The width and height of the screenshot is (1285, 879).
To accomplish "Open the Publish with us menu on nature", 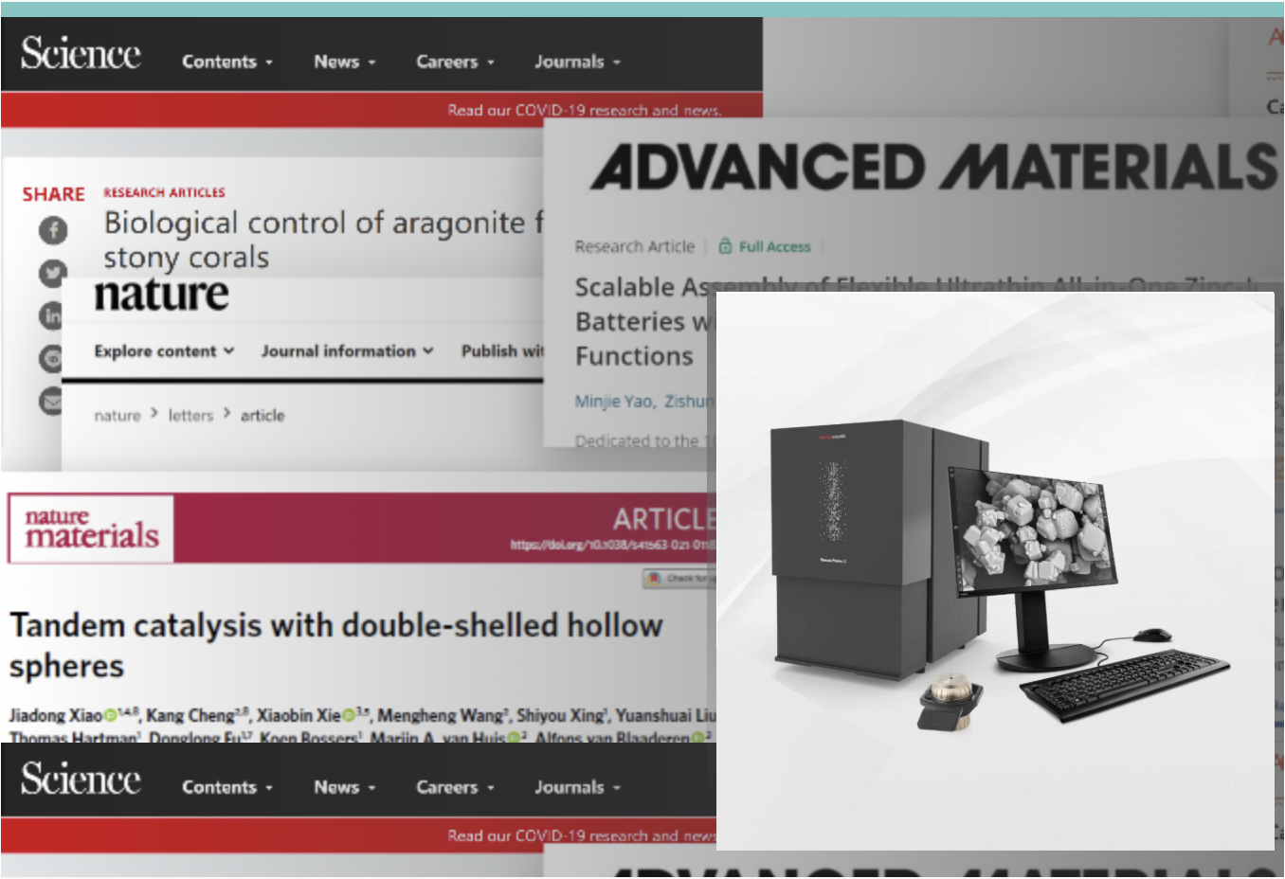I will click(502, 351).
